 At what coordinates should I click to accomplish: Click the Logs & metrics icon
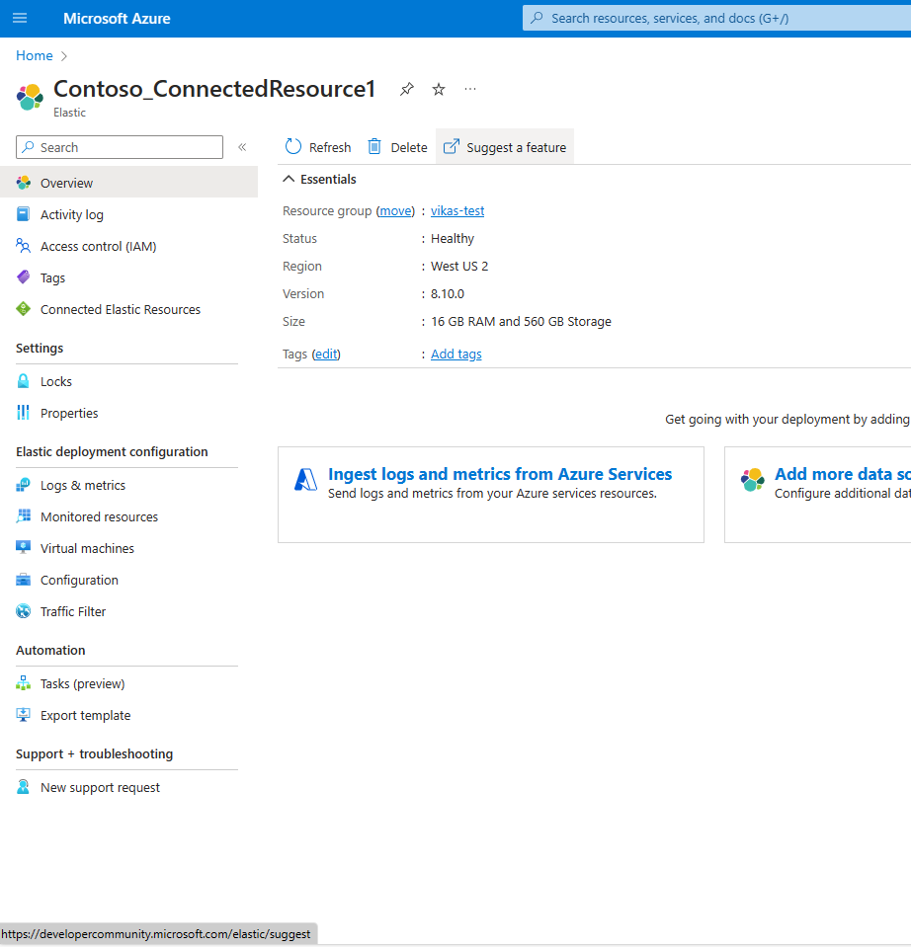(x=23, y=485)
